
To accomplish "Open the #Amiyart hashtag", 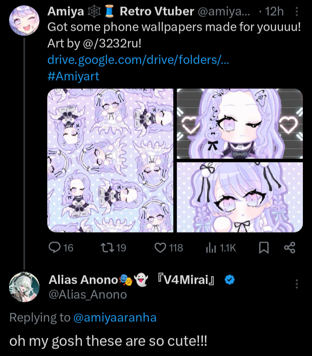I will point(73,76).
